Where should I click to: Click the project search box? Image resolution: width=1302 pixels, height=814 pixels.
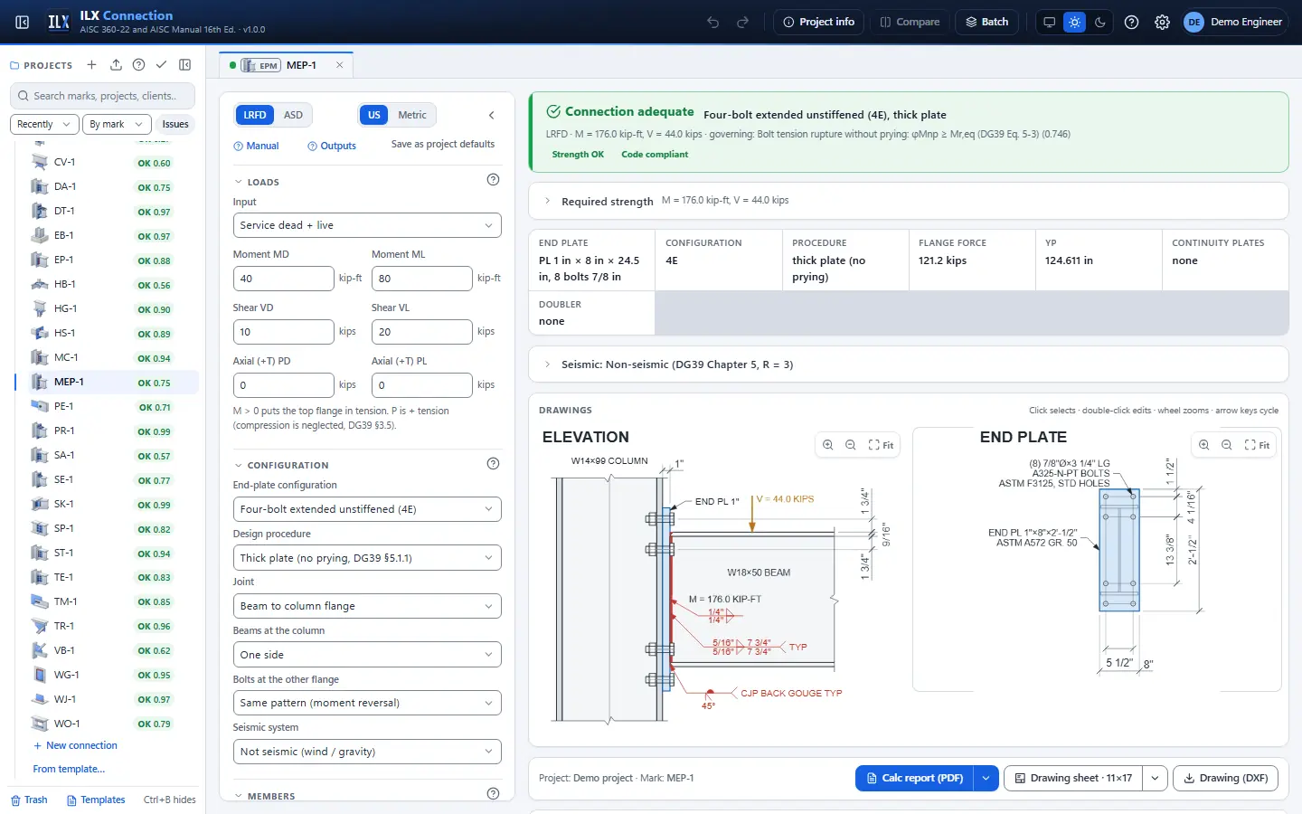103,96
